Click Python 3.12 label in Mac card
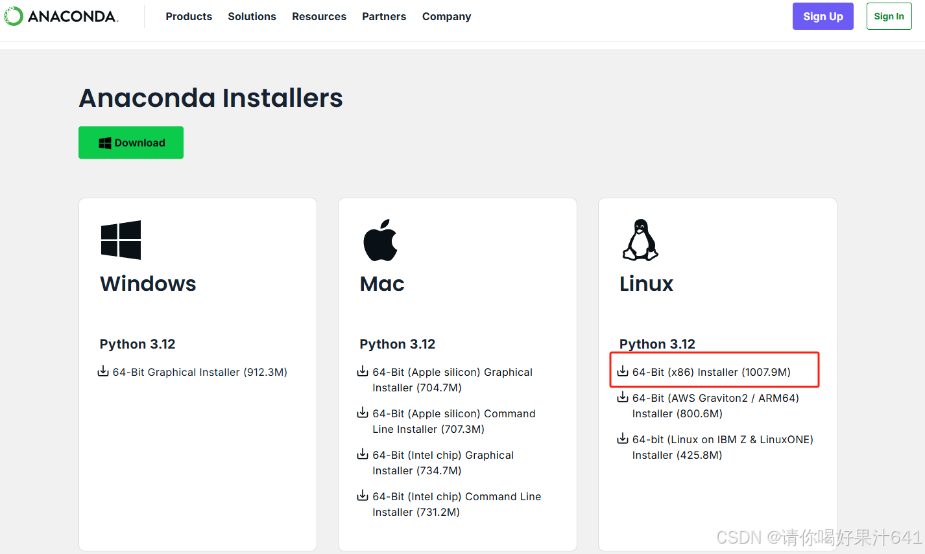Viewport: 925px width, 554px height. [398, 344]
